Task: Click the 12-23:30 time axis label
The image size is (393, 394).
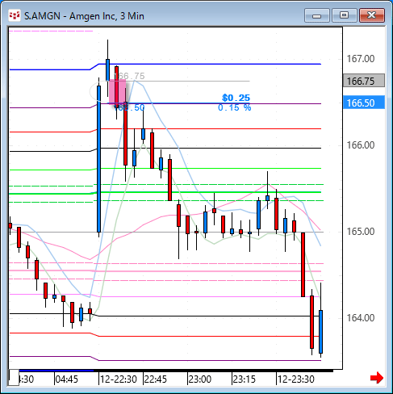Action: point(296,379)
